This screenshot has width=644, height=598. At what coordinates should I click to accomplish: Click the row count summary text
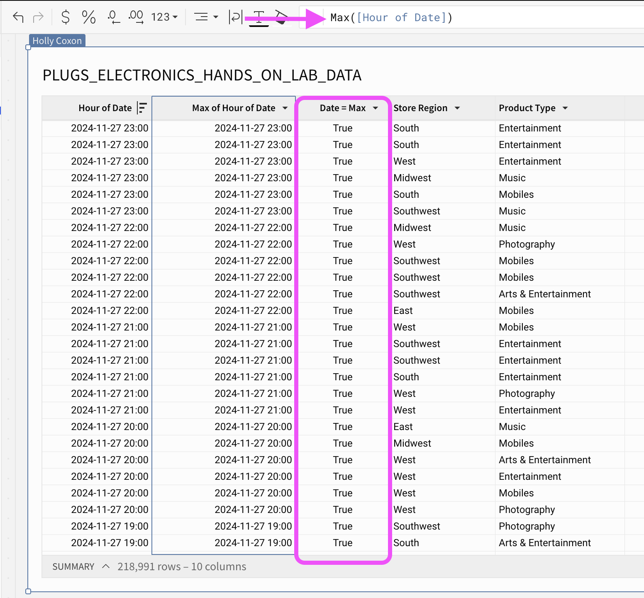coord(182,566)
